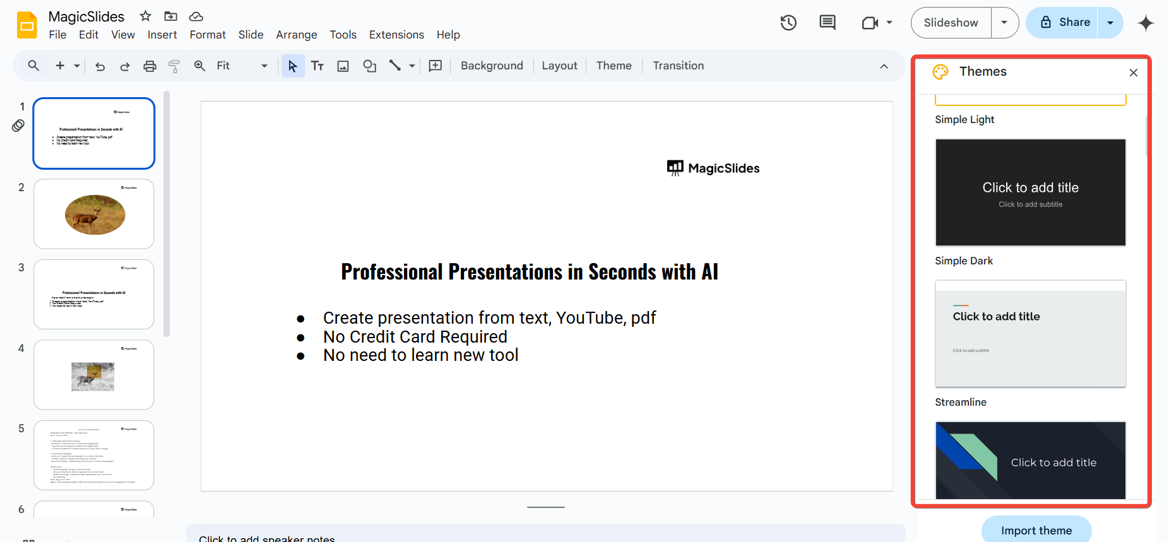The height and width of the screenshot is (542, 1169).
Task: Click the Background button
Action: 492,66
